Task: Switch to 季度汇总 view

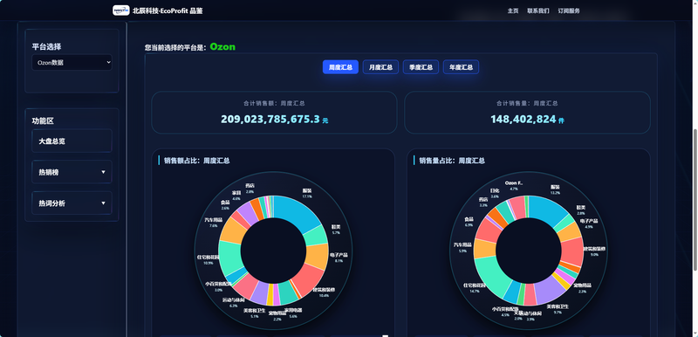Action: point(421,67)
